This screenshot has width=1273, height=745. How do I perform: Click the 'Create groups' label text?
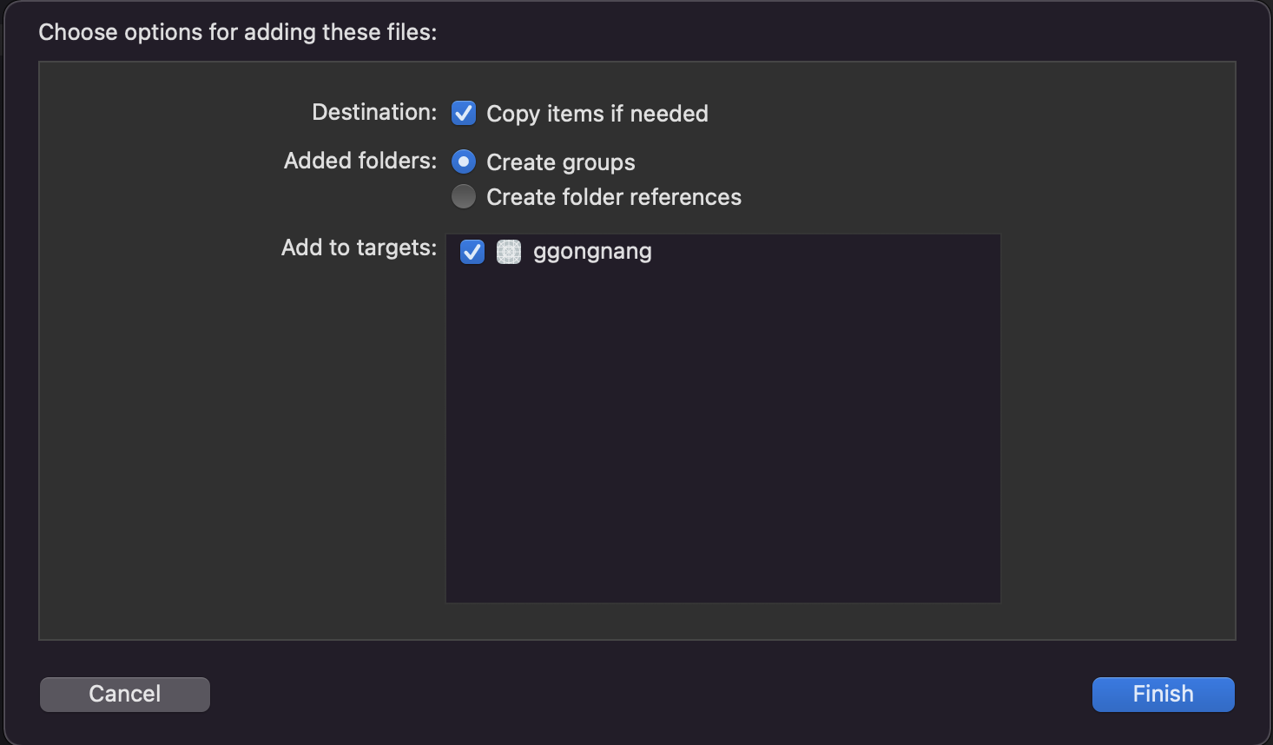(x=561, y=162)
